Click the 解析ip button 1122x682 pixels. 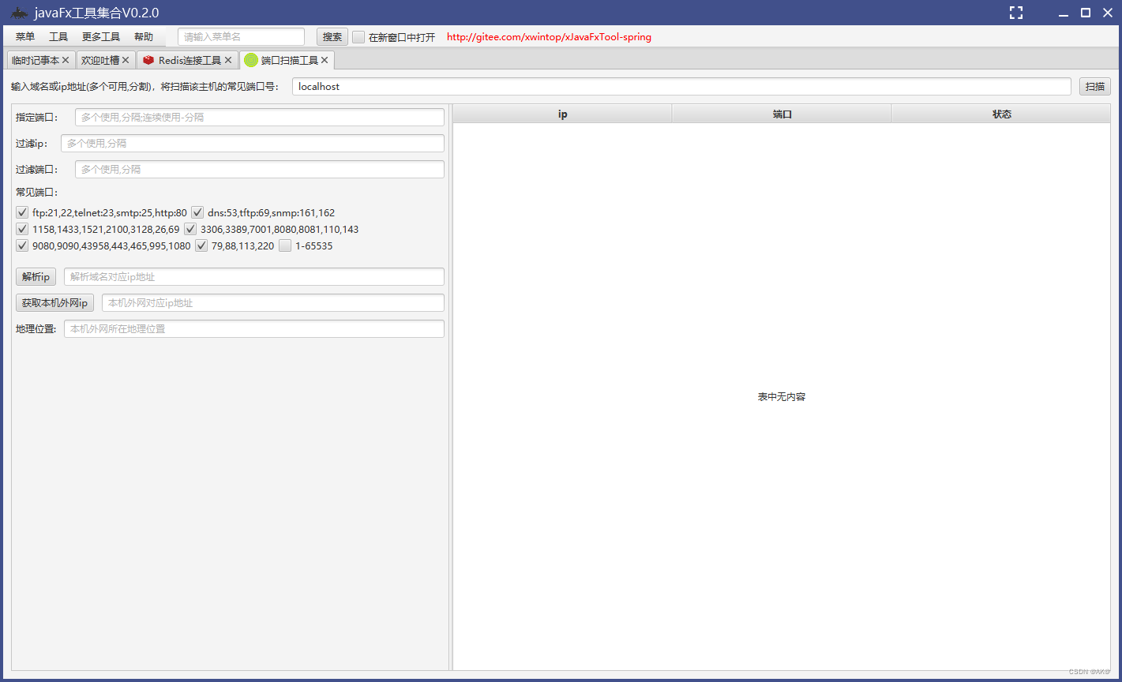click(x=36, y=277)
